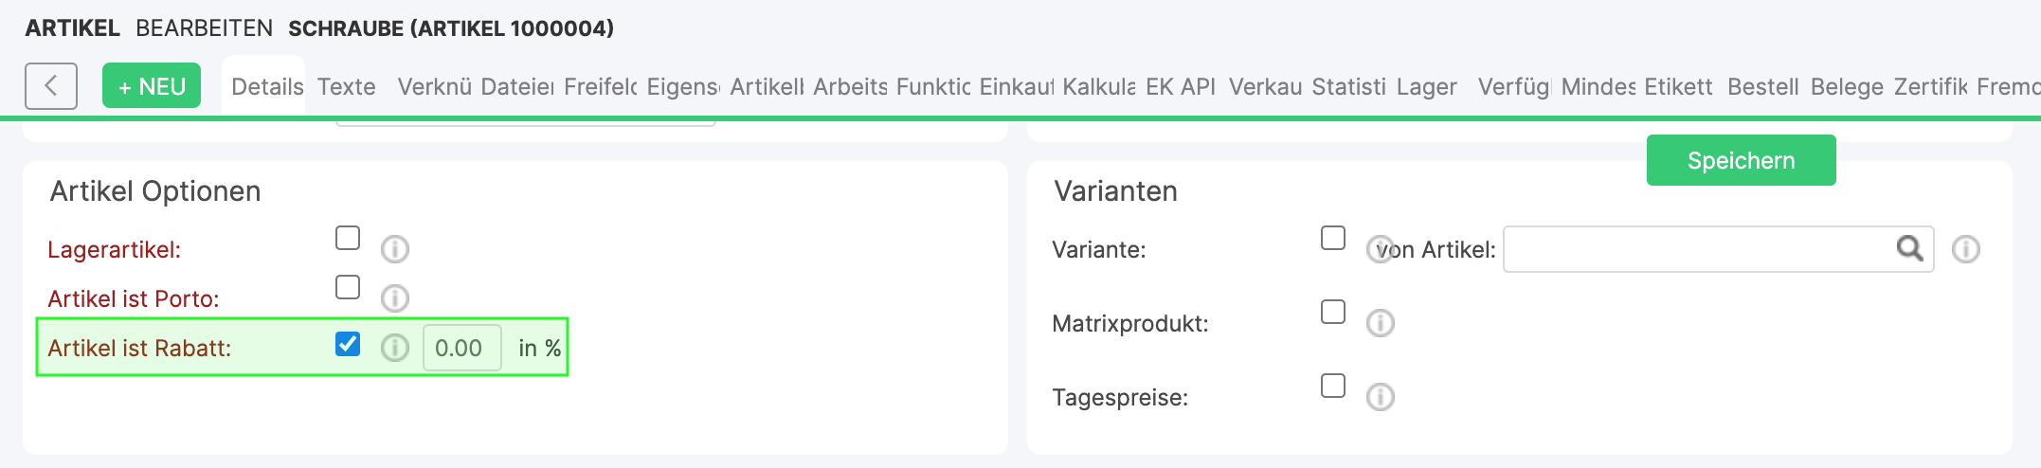Image resolution: width=2041 pixels, height=468 pixels.
Task: Click the back arrow button
Action: [51, 86]
